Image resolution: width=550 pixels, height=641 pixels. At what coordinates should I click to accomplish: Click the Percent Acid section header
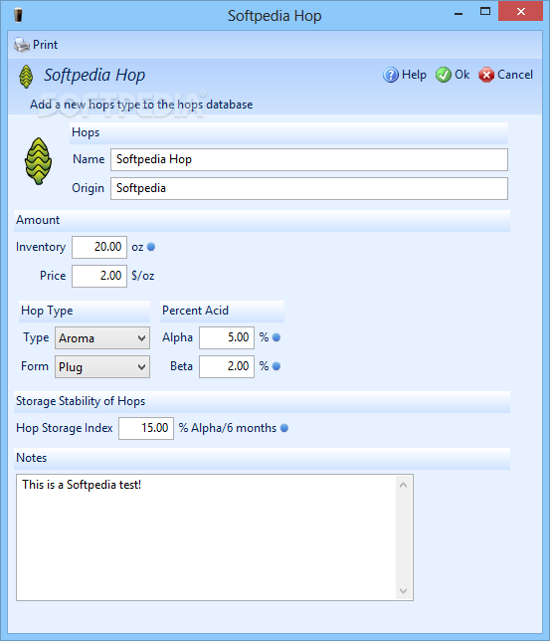[223, 312]
